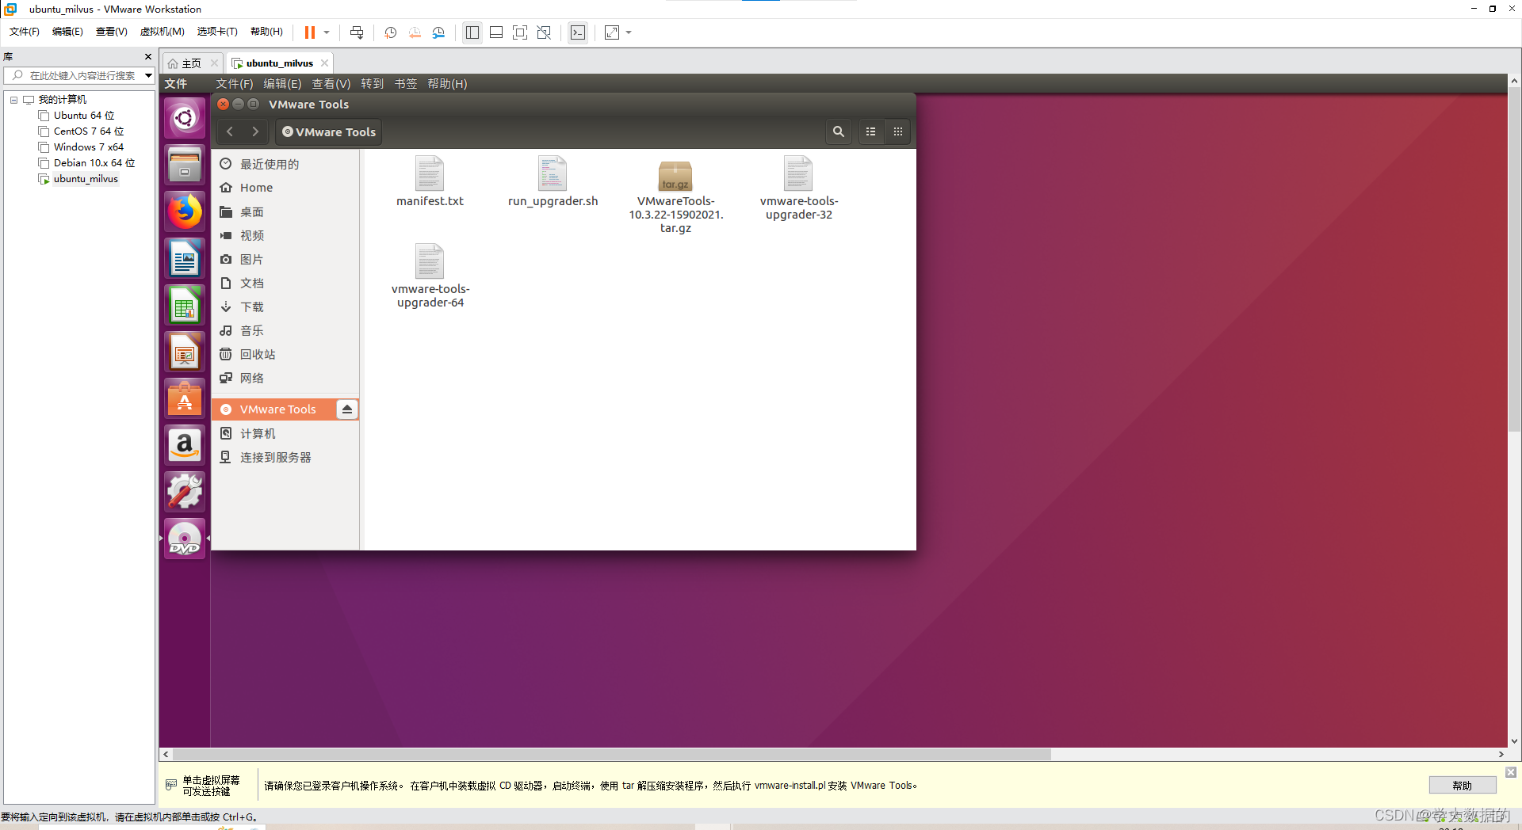
Task: Open library search filter dropdown
Action: [148, 75]
